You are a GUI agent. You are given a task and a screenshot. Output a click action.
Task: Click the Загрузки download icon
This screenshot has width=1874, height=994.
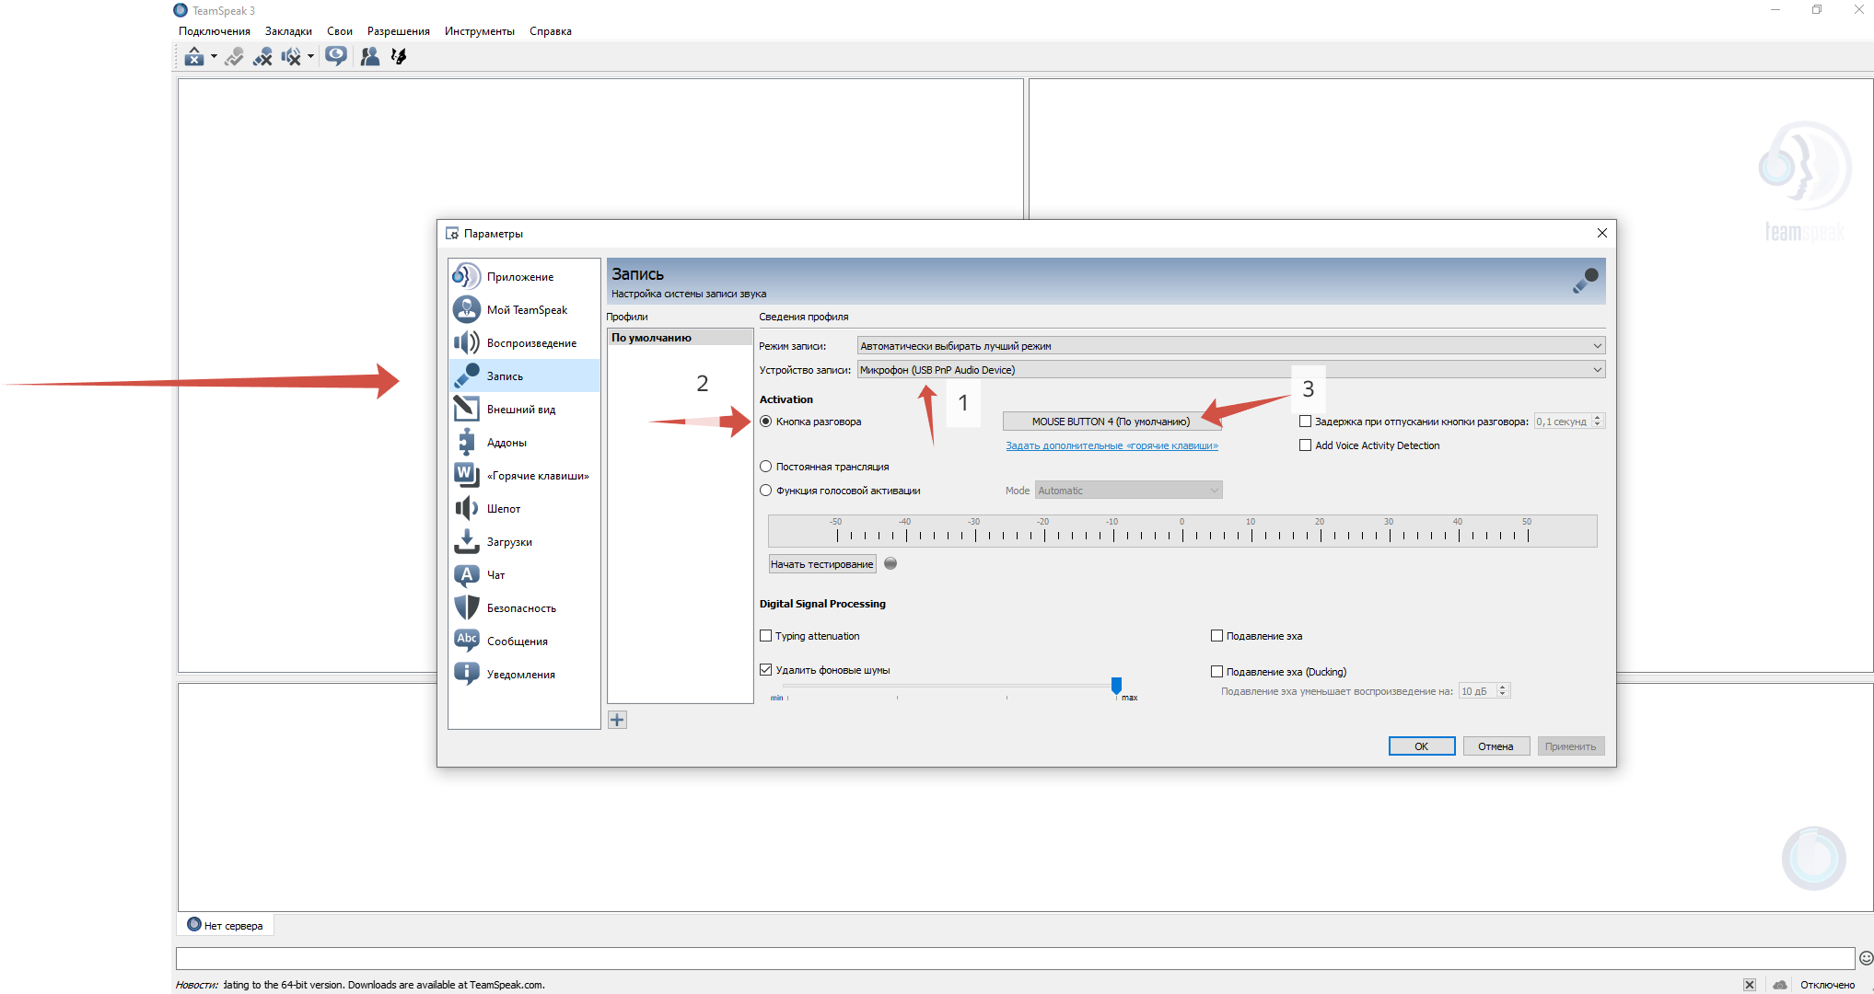[467, 541]
